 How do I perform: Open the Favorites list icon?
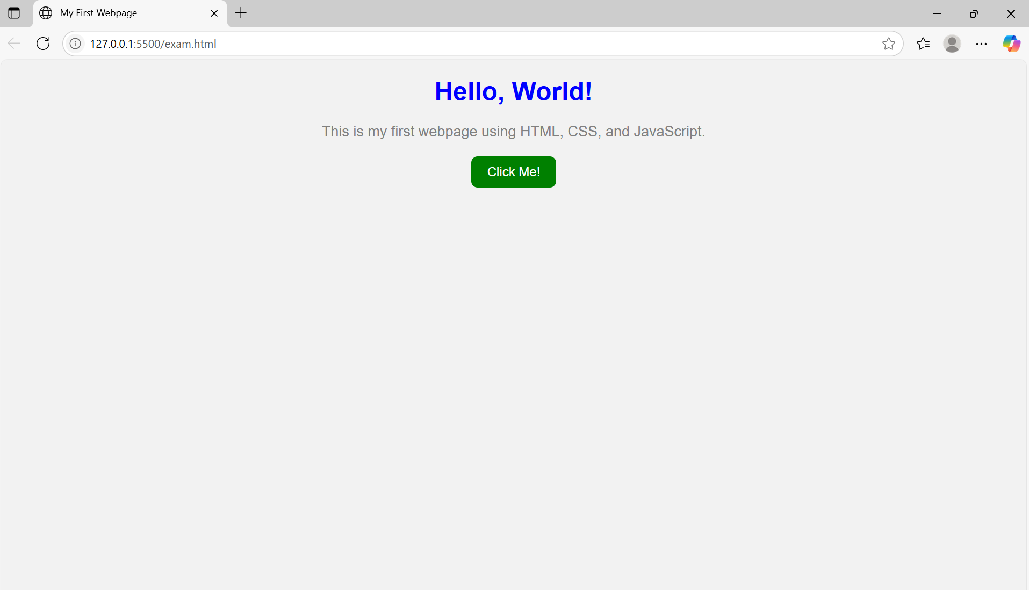pos(923,44)
